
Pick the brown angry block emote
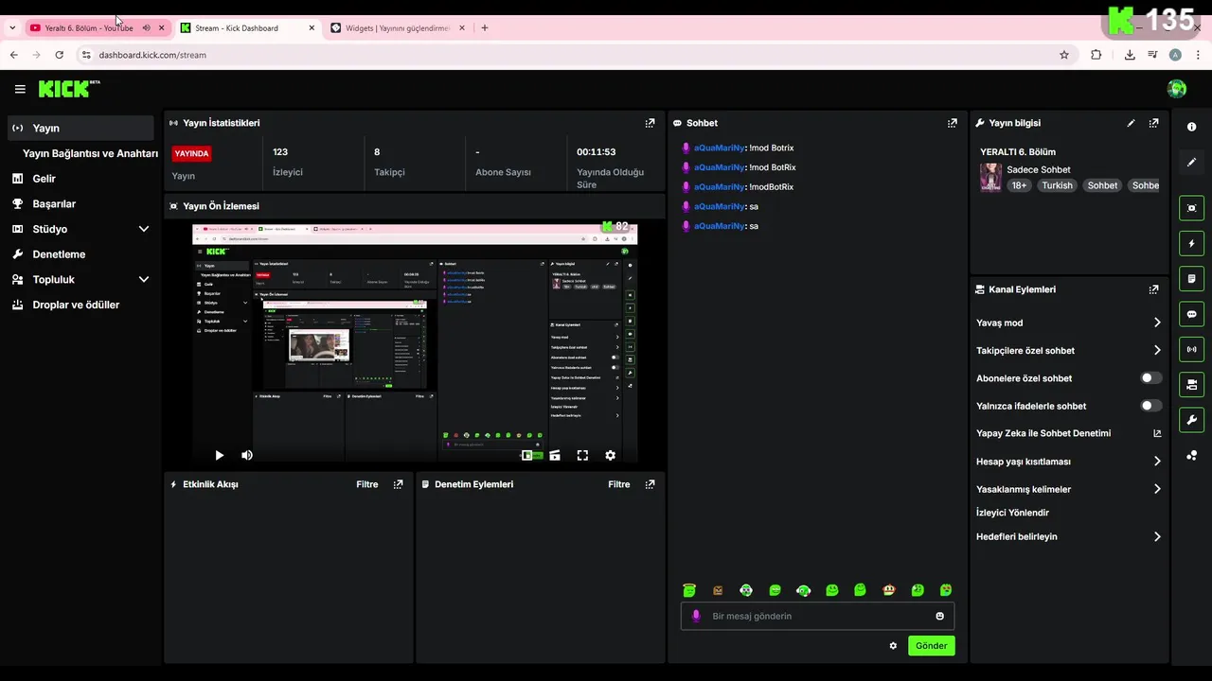coord(718,590)
